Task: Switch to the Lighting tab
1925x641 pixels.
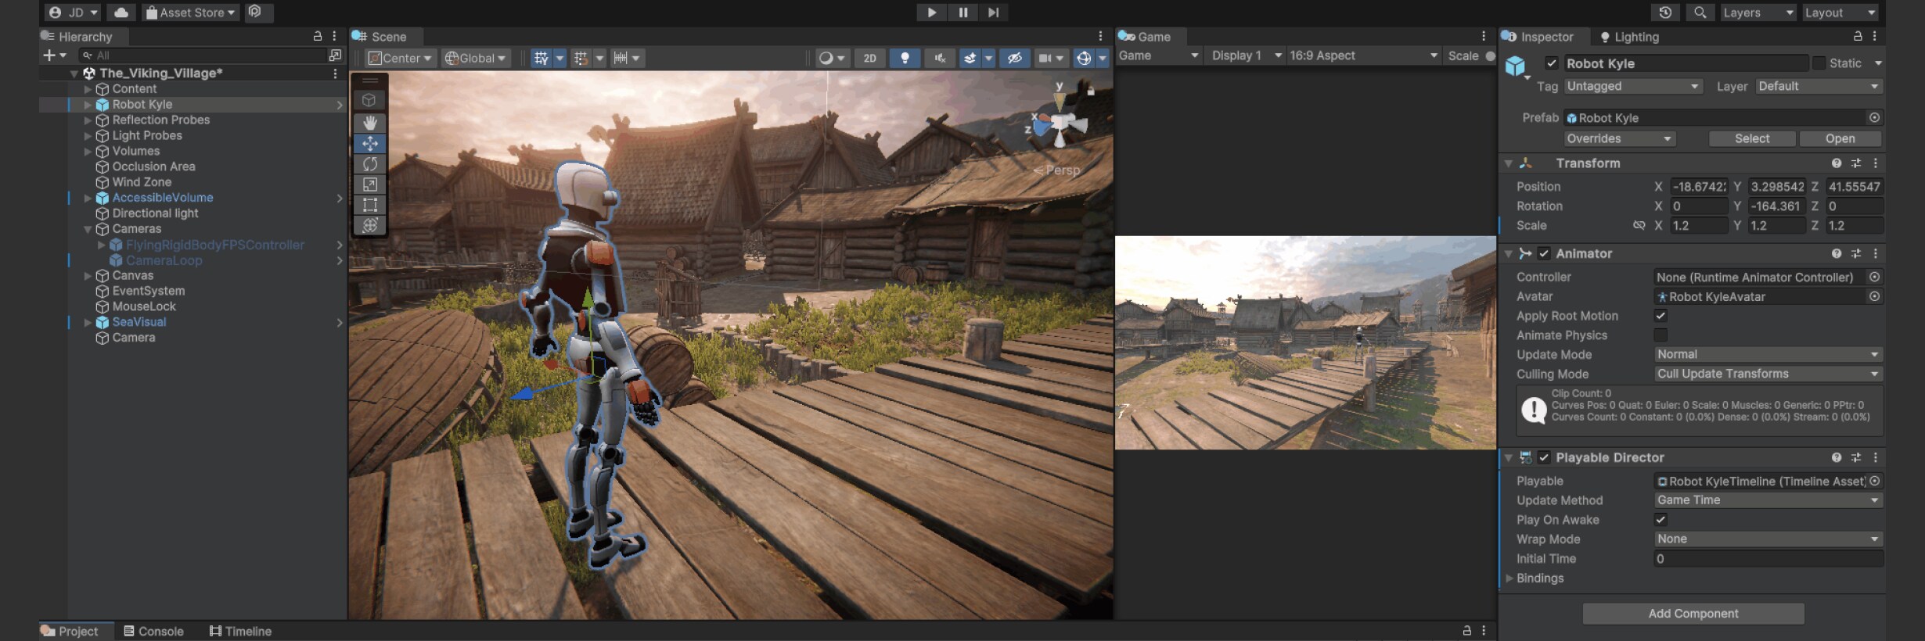Action: tap(1629, 37)
